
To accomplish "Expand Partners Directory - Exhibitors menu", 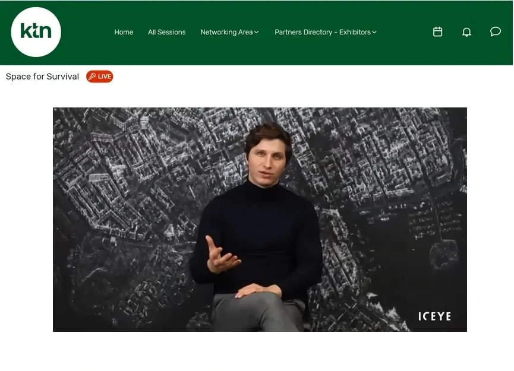I will point(326,32).
